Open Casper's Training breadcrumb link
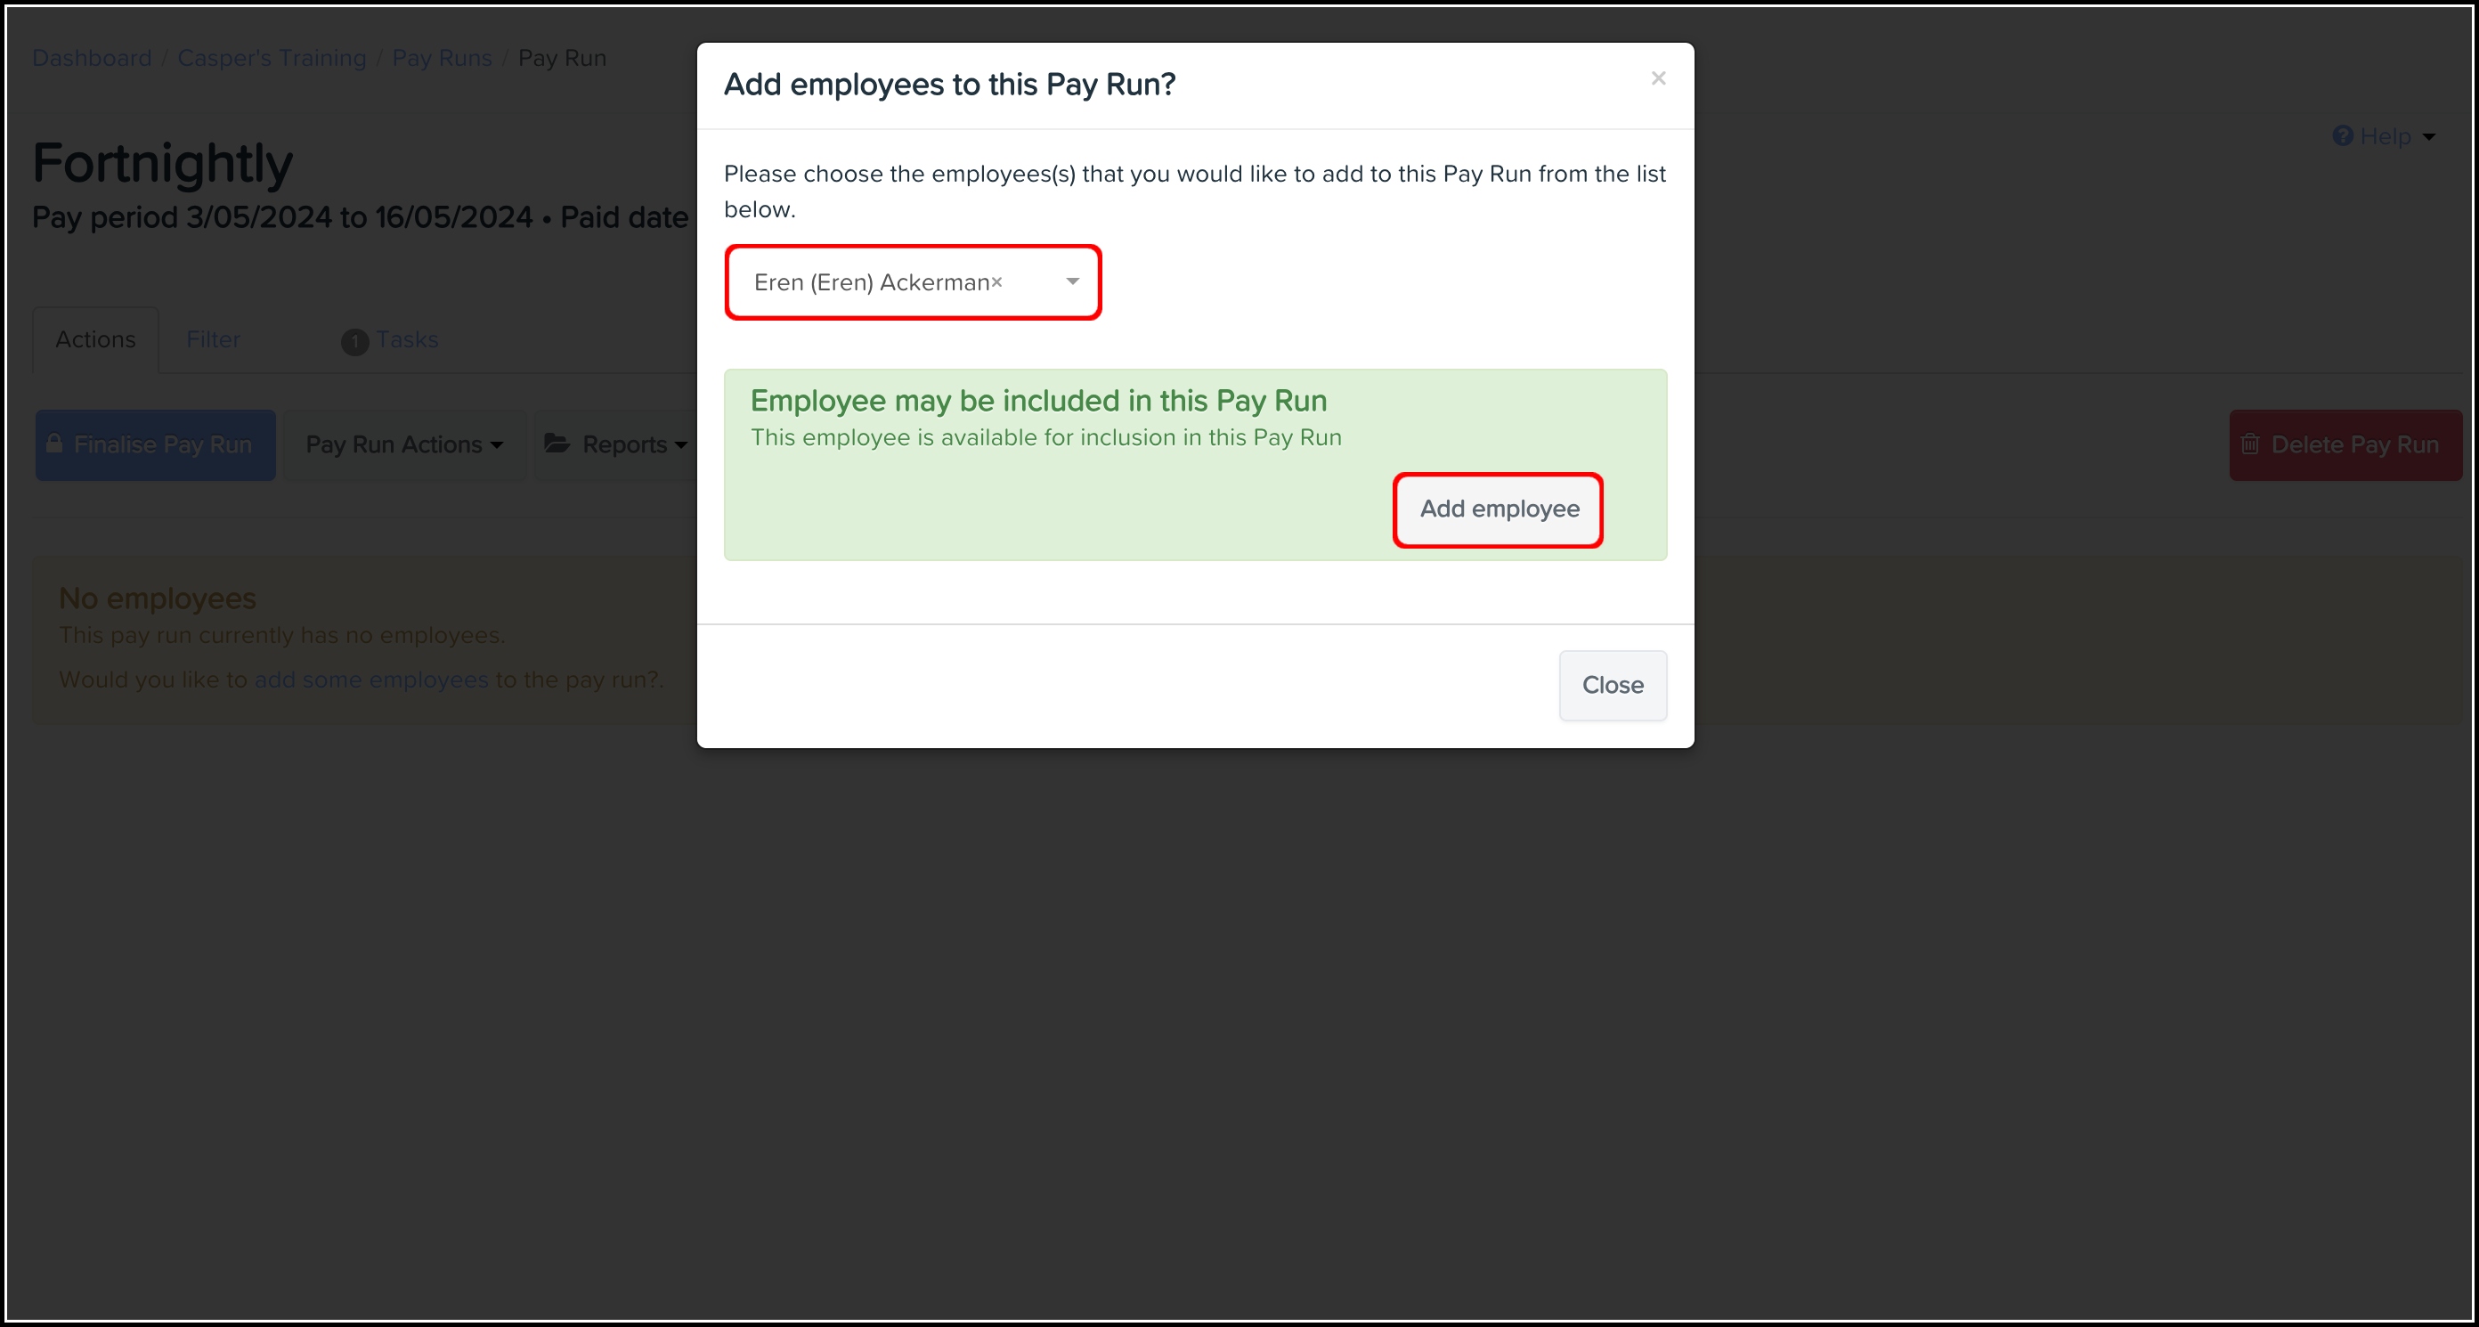The image size is (2479, 1327). (272, 58)
